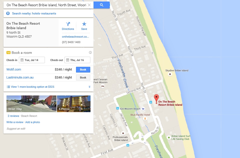The image size is (240, 158).
Task: Clear the search box with X
Action: (x=89, y=5)
